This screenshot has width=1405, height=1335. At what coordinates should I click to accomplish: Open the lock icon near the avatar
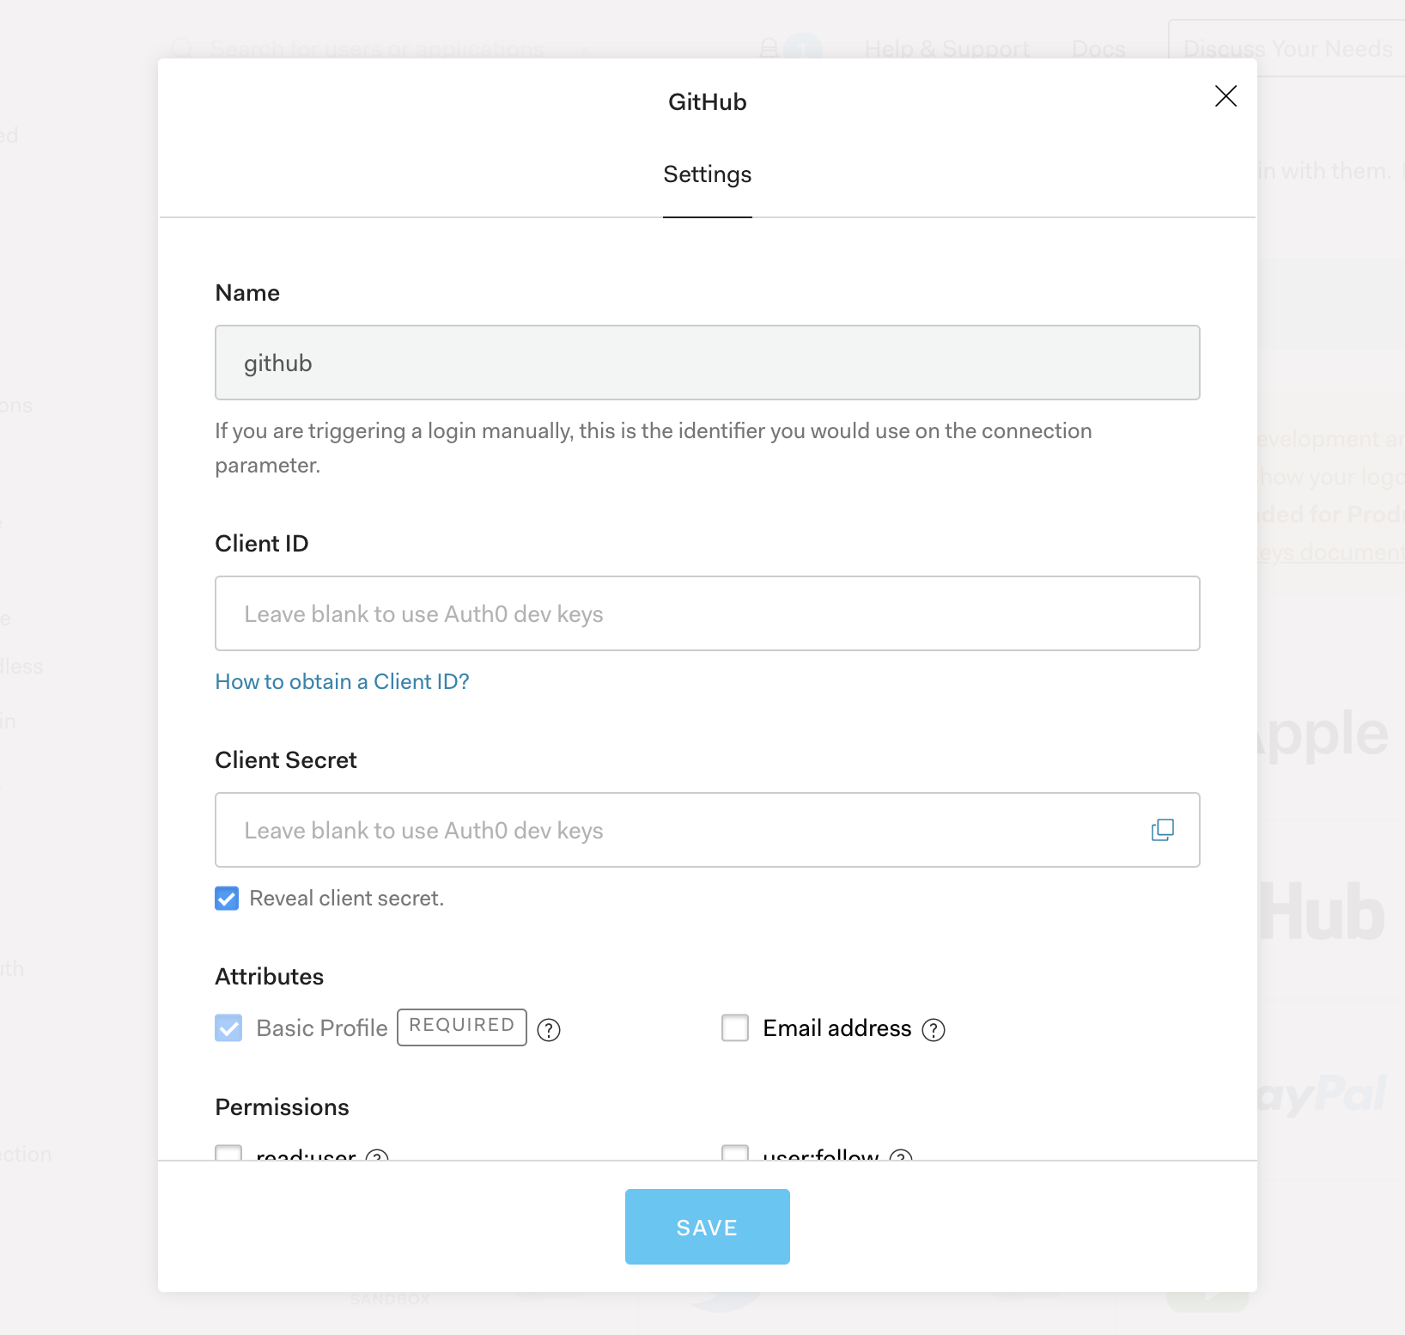tap(768, 48)
